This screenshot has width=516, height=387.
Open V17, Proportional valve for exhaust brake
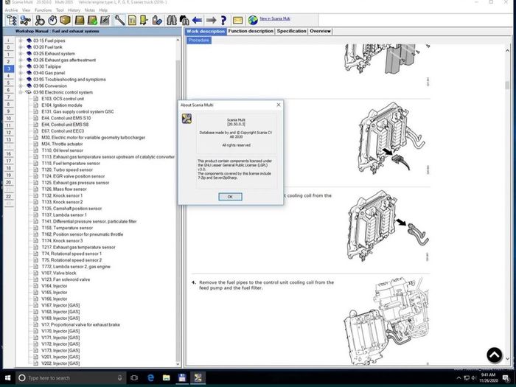80,324
